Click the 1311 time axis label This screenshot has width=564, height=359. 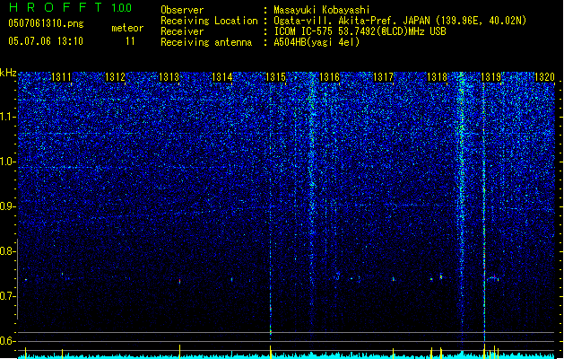(61, 77)
